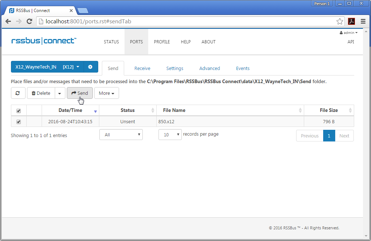Open Chrome hamburger menu
Viewport: 371px width, 241px height.
(363, 22)
